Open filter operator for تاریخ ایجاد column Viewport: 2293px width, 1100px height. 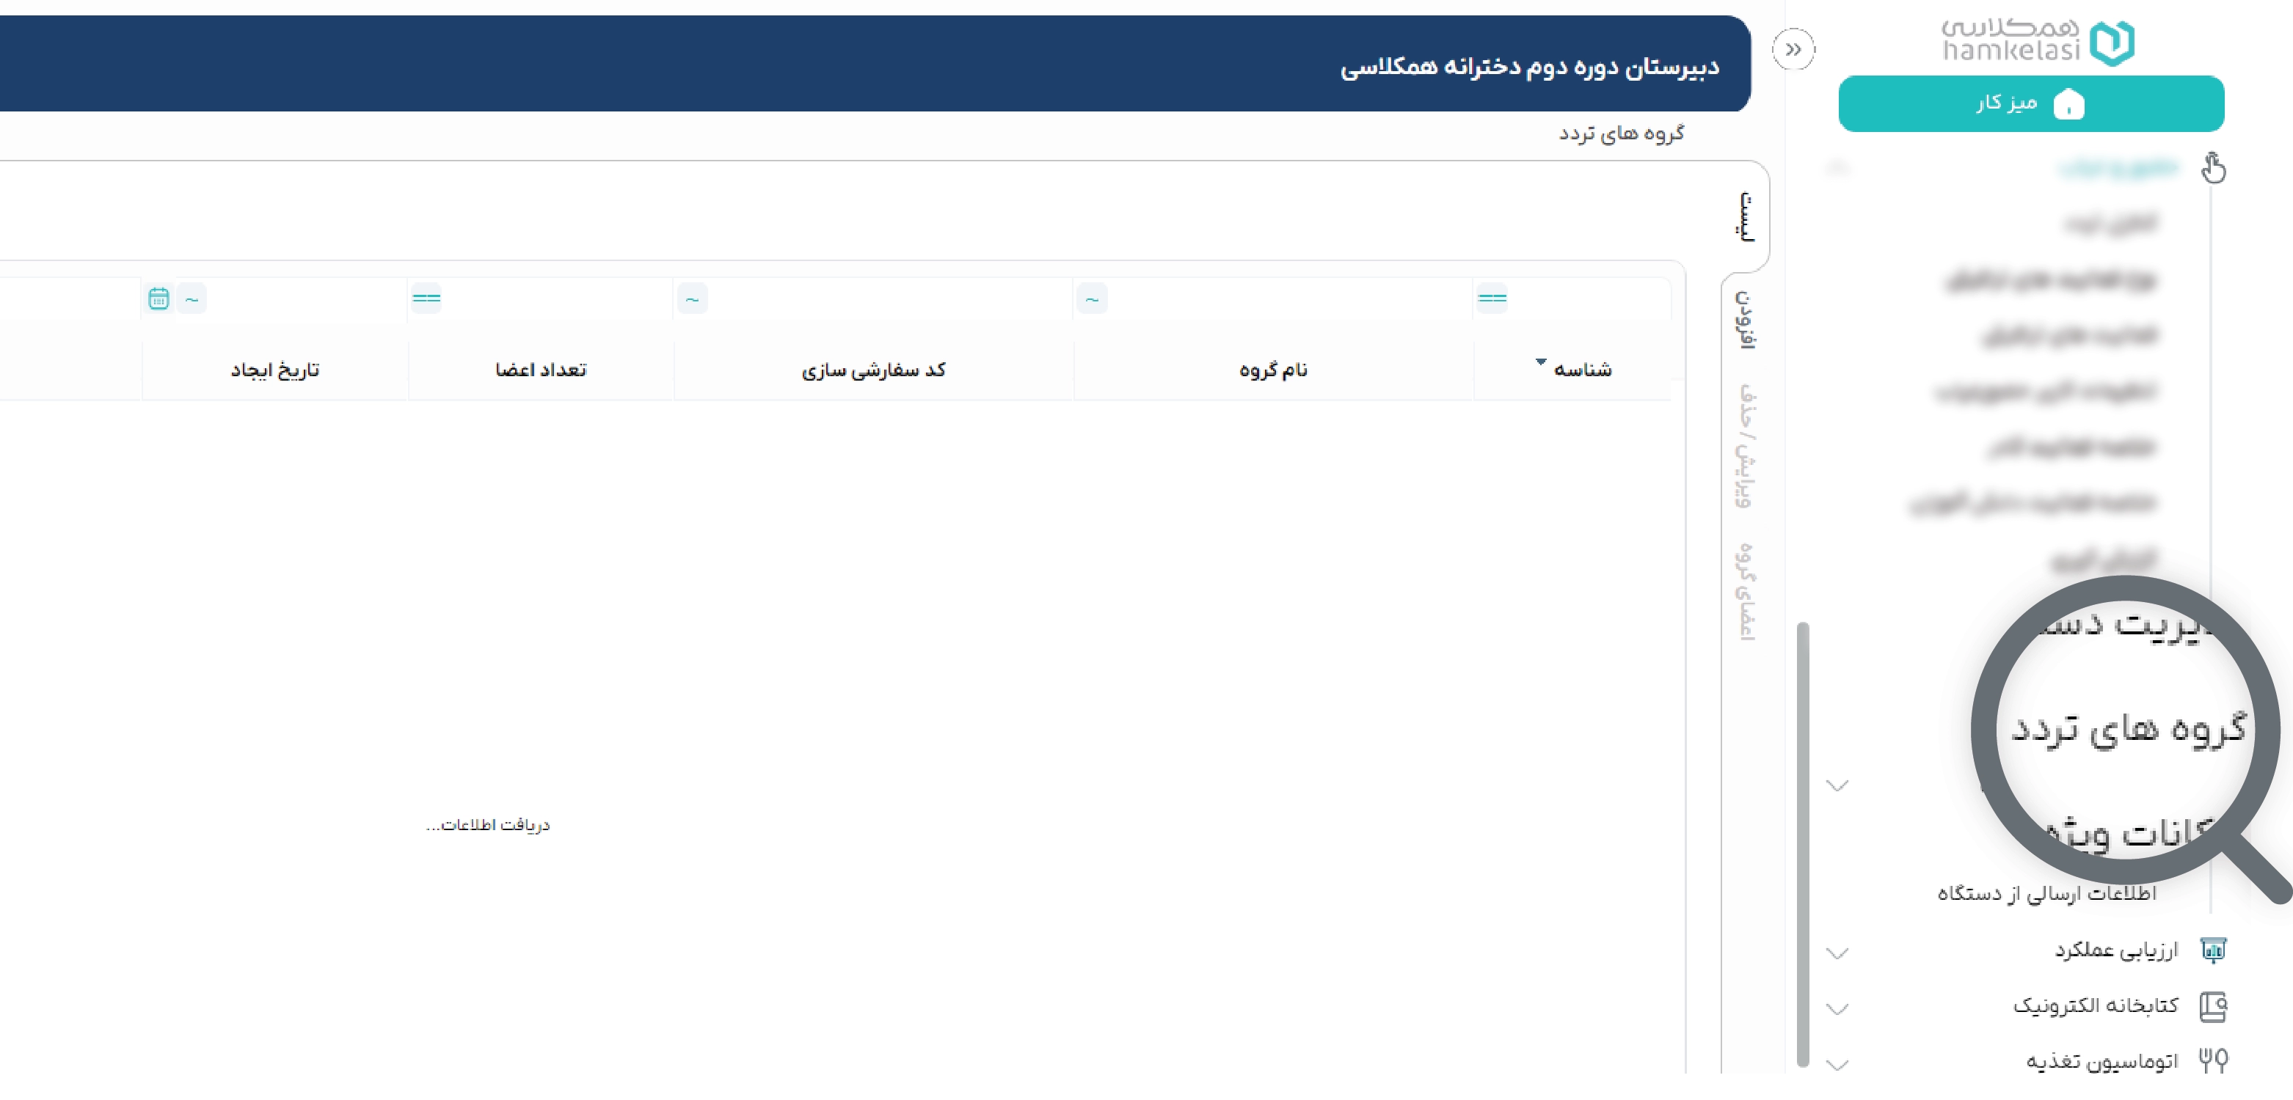(x=192, y=299)
